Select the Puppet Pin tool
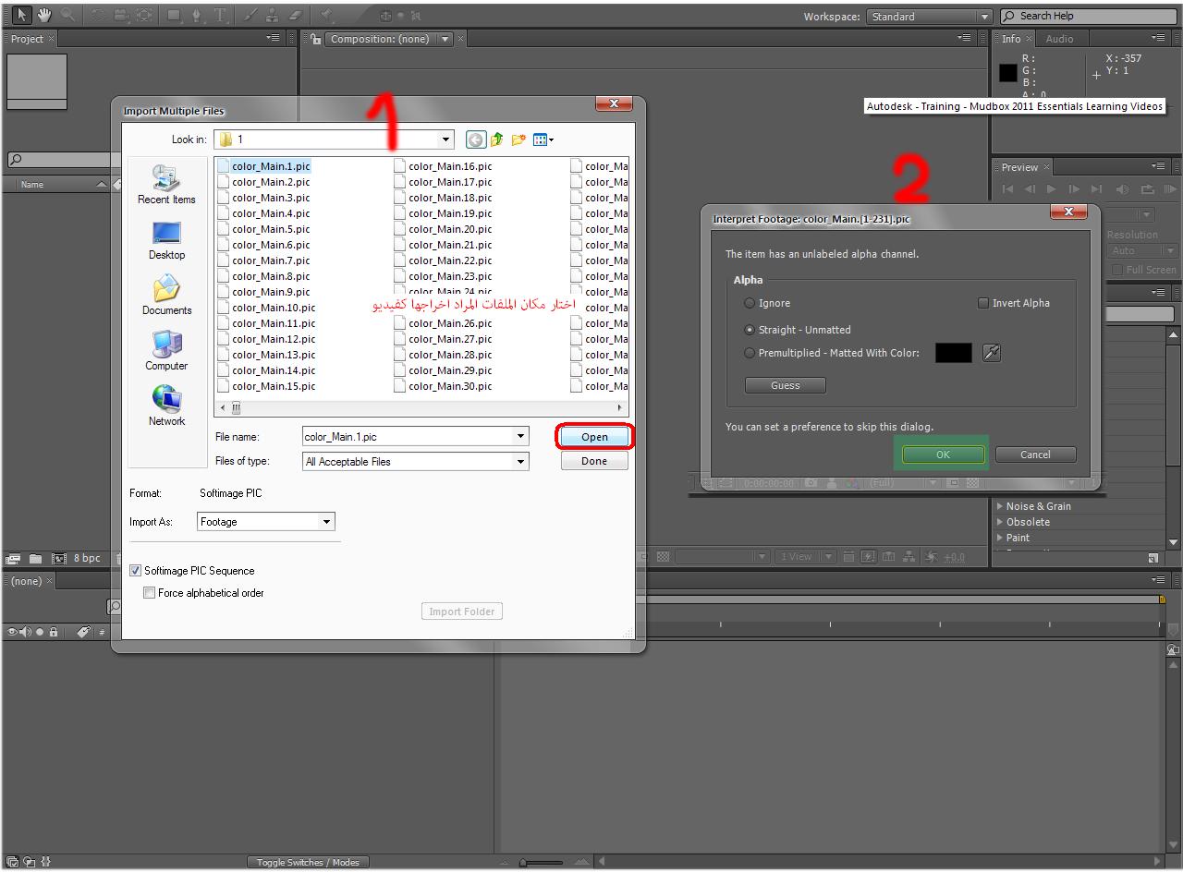The image size is (1183, 872). click(x=326, y=15)
